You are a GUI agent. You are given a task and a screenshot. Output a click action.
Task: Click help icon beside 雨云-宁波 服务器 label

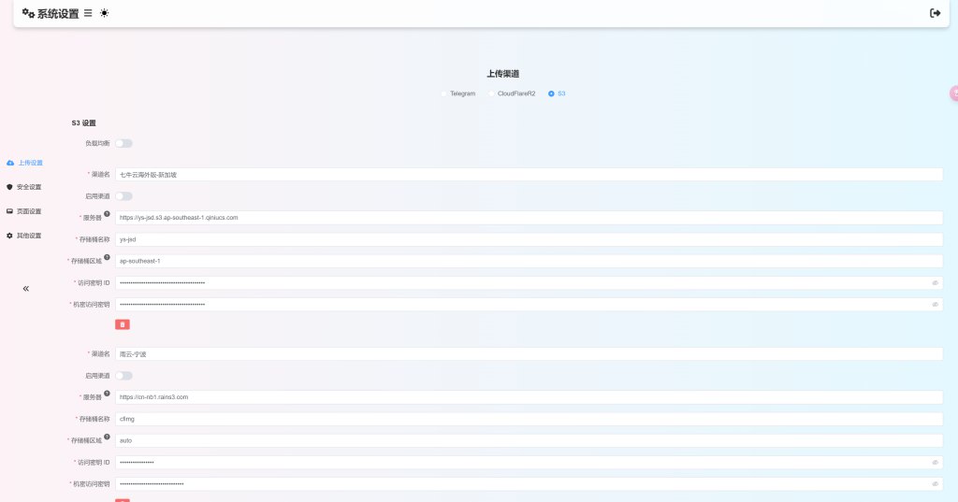click(107, 394)
